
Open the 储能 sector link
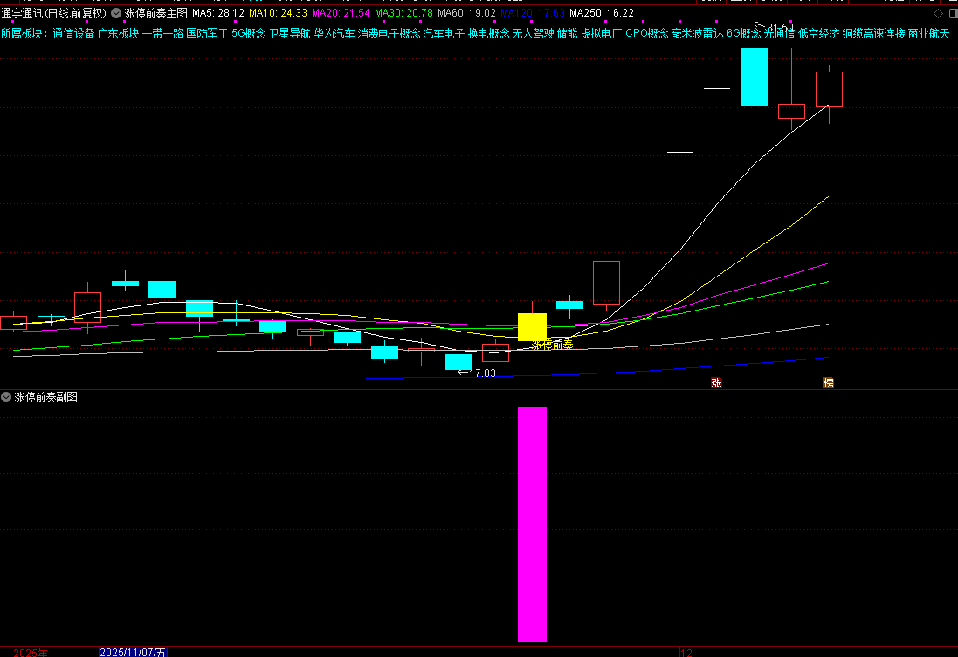click(568, 33)
